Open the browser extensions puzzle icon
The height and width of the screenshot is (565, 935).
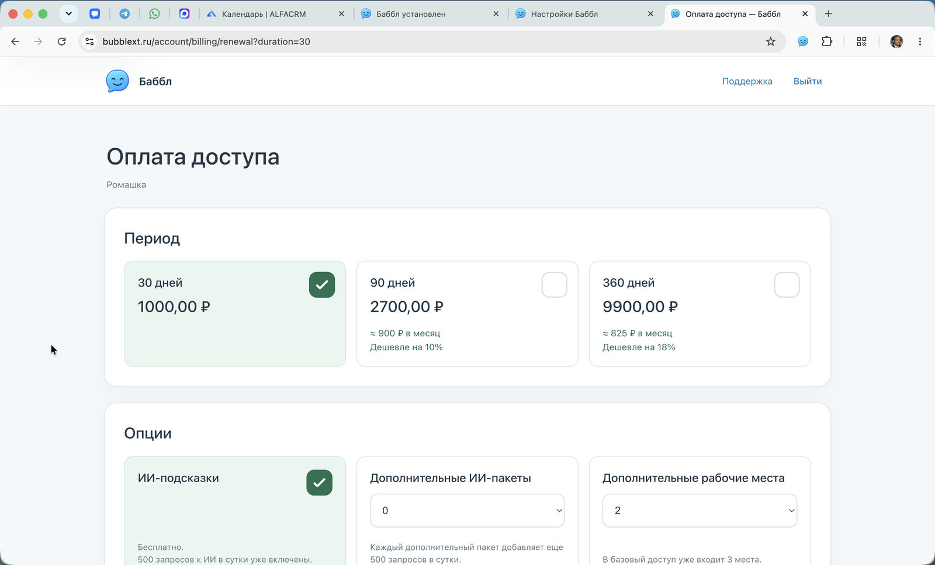point(827,41)
